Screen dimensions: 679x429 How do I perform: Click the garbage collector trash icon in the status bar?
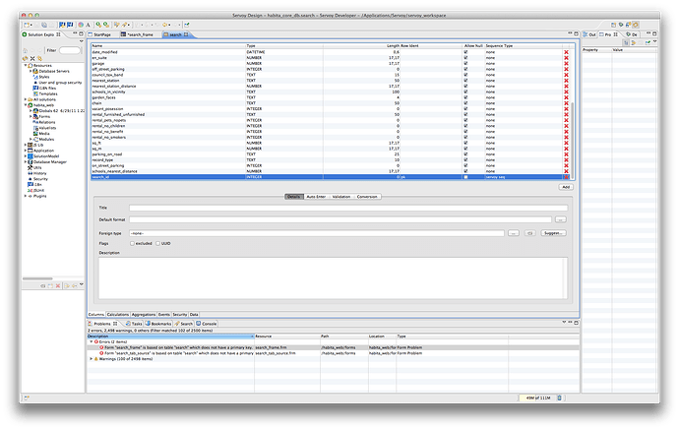tap(559, 398)
